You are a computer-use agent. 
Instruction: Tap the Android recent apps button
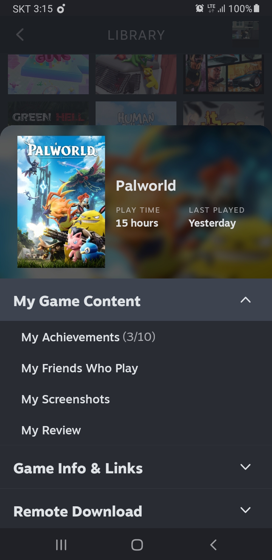tap(61, 544)
